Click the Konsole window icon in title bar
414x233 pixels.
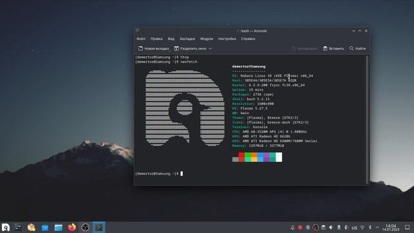(x=138, y=30)
